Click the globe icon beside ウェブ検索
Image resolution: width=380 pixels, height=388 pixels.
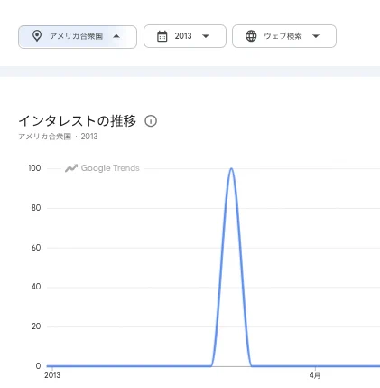(251, 36)
